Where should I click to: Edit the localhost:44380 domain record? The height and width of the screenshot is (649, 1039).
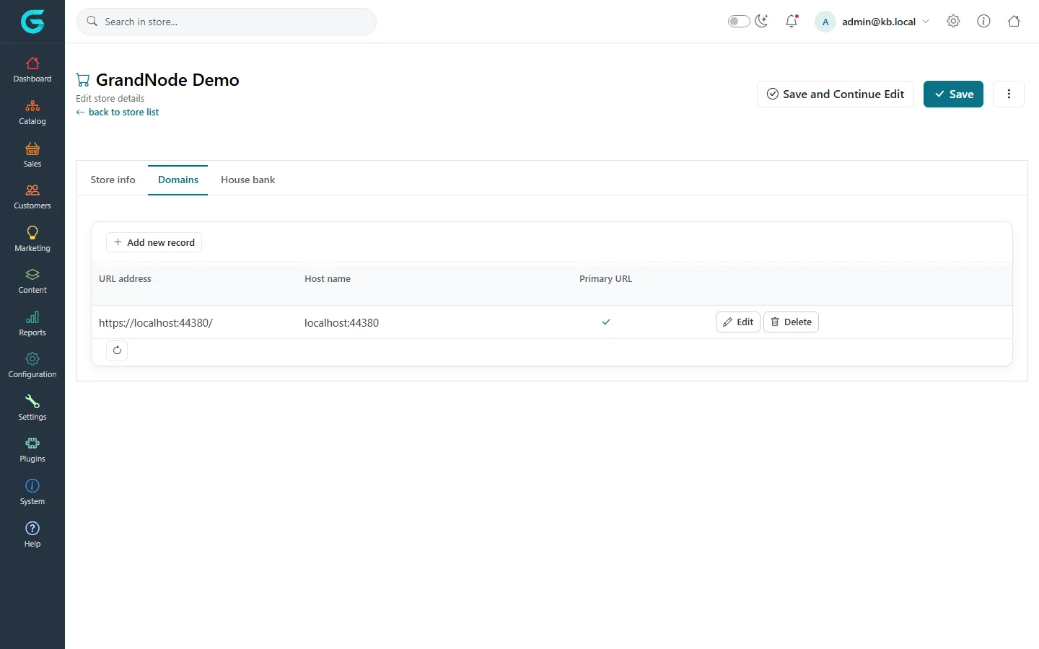(738, 322)
